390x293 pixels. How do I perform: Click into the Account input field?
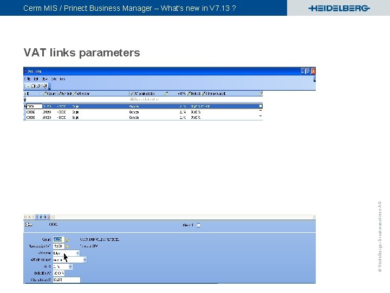(x=58, y=239)
